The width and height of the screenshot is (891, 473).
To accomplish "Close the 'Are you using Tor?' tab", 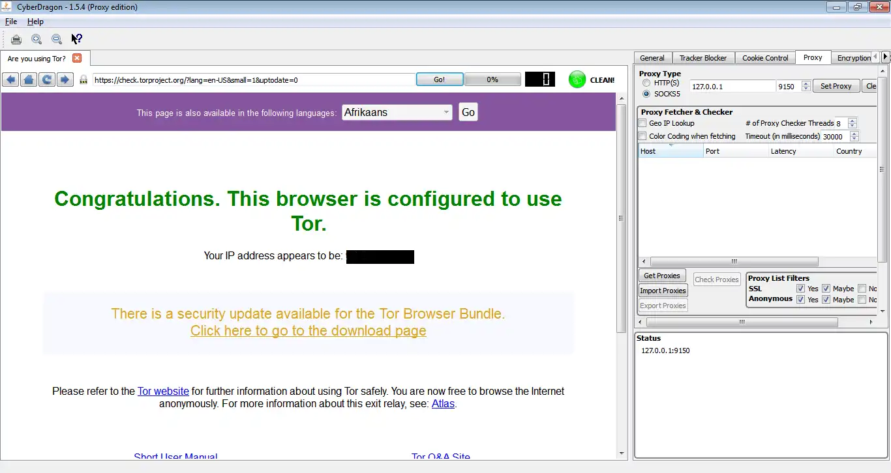I will (77, 58).
